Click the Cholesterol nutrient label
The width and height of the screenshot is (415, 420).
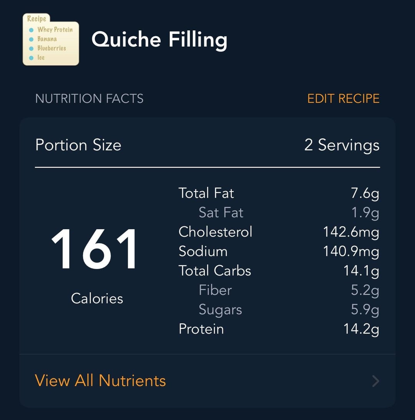(215, 232)
